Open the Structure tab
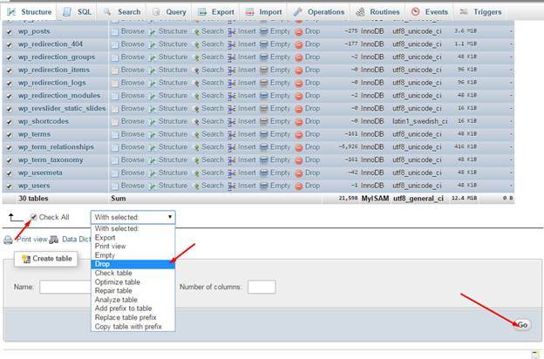Screen dimensions: 544x359 click(29, 12)
